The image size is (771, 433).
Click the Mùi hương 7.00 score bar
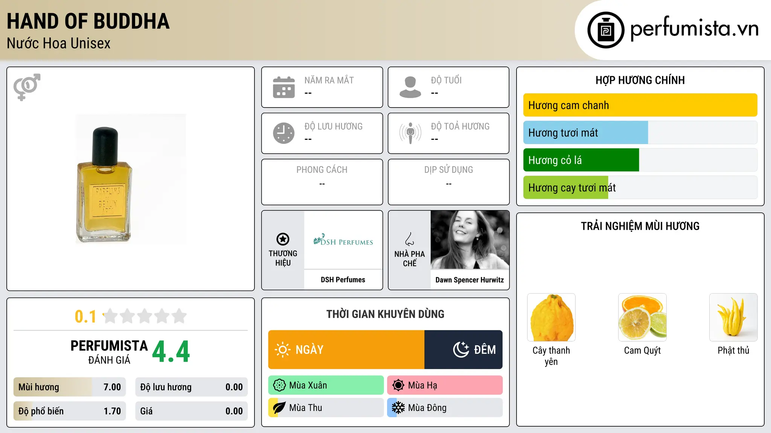point(70,387)
